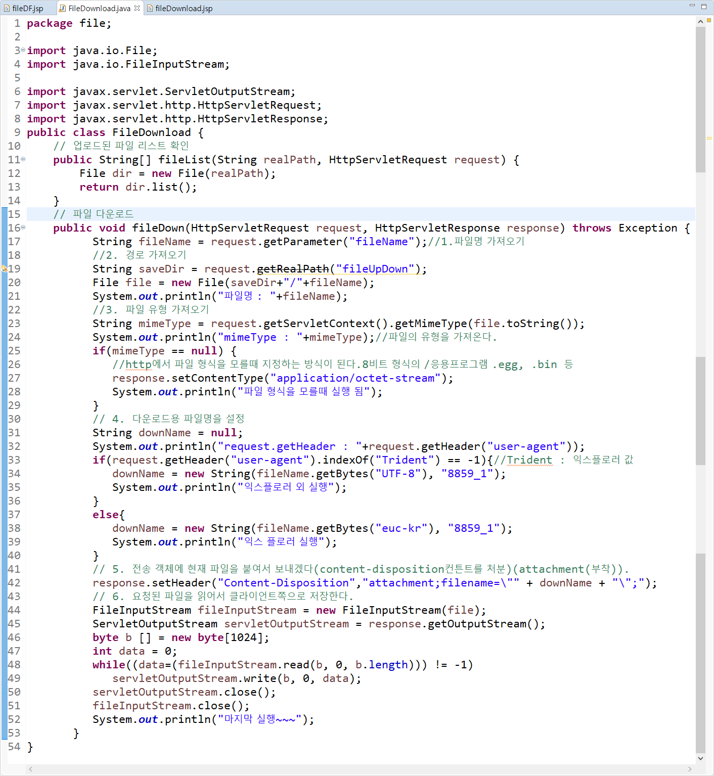This screenshot has height=776, width=714.
Task: Collapse the fileList method at line 11
Action: coord(23,159)
